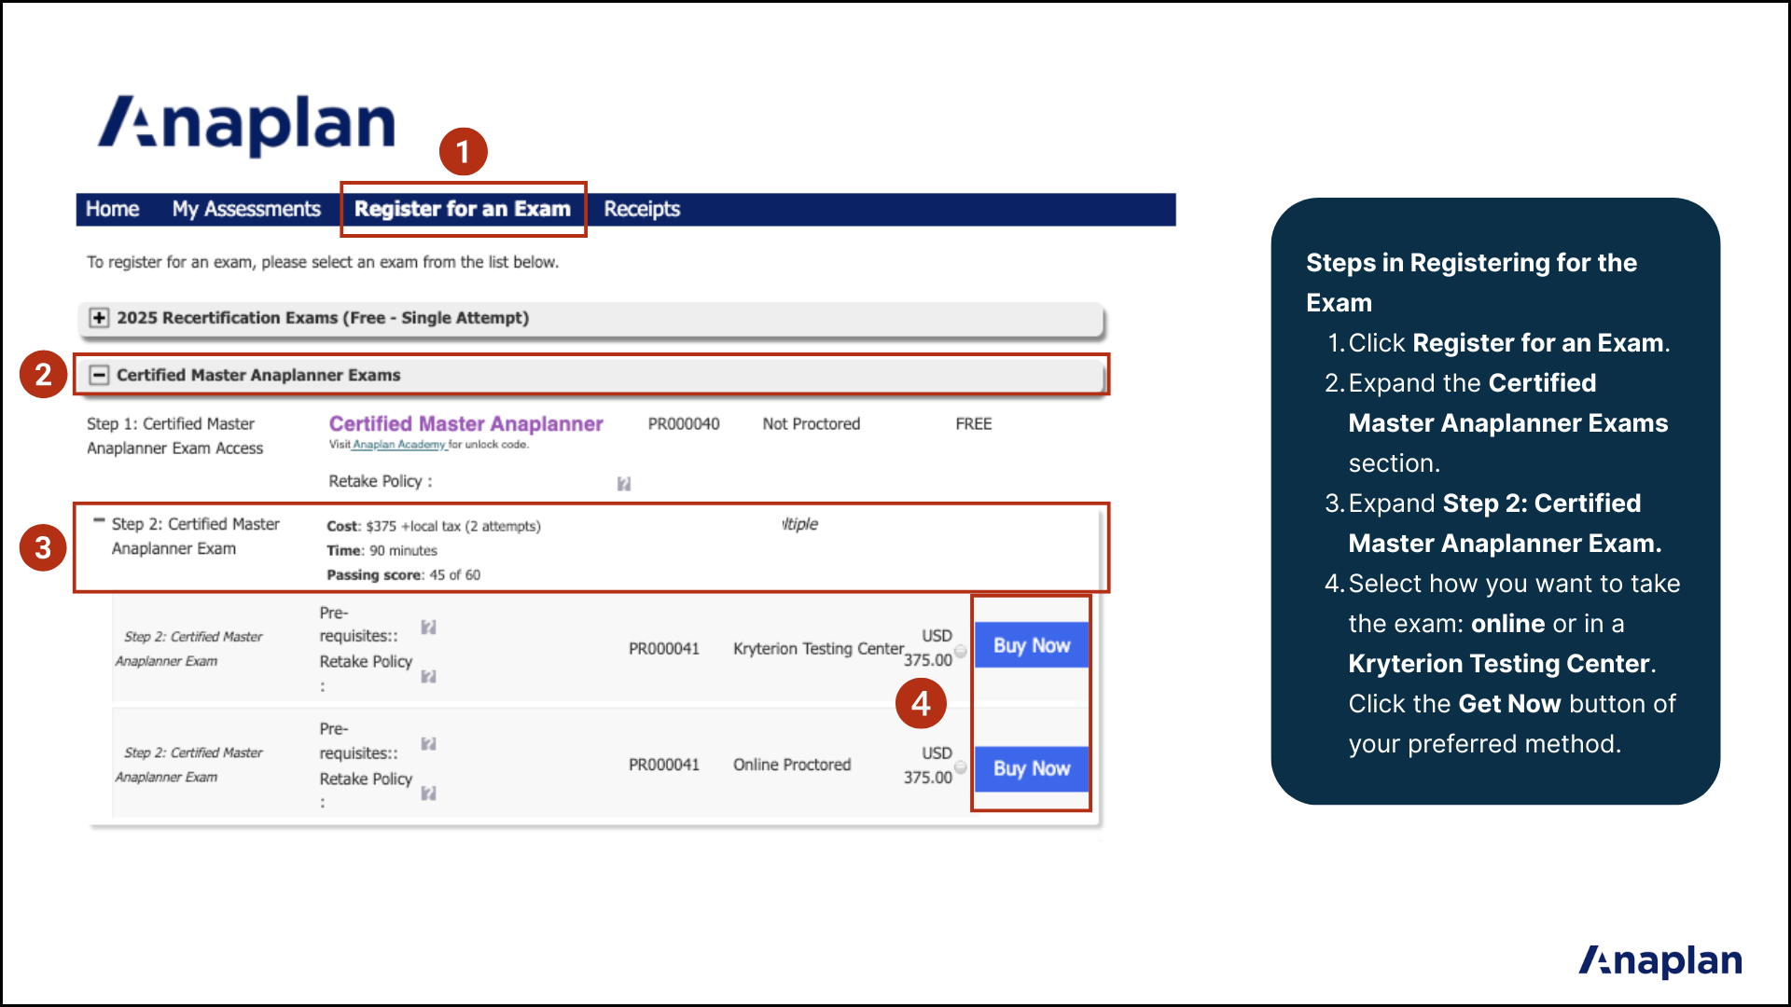Click the 'Passing score: 45 of 60' line
Screen dimensions: 1791x1007
(x=403, y=574)
